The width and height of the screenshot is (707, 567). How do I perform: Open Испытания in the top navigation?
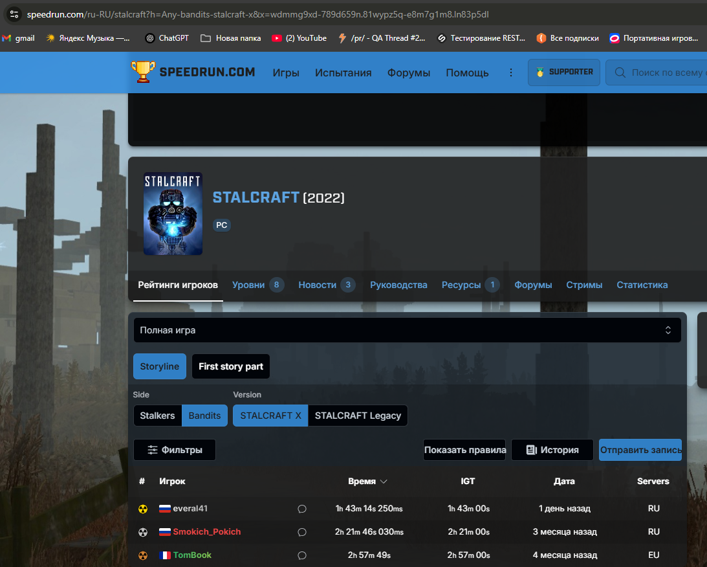[343, 72]
